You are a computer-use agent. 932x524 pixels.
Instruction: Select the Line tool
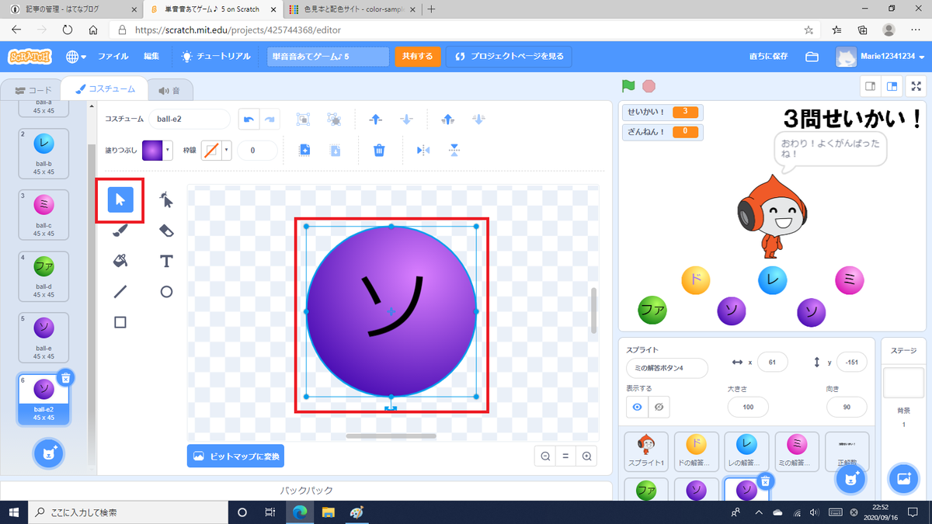click(x=120, y=292)
